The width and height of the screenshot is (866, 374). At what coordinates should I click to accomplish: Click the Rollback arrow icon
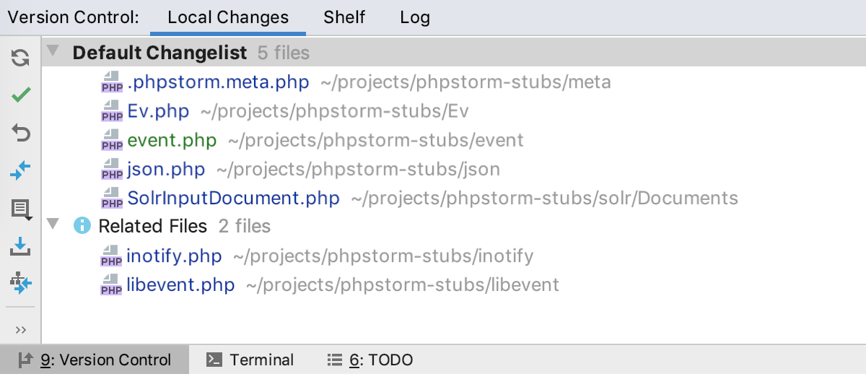click(x=21, y=133)
